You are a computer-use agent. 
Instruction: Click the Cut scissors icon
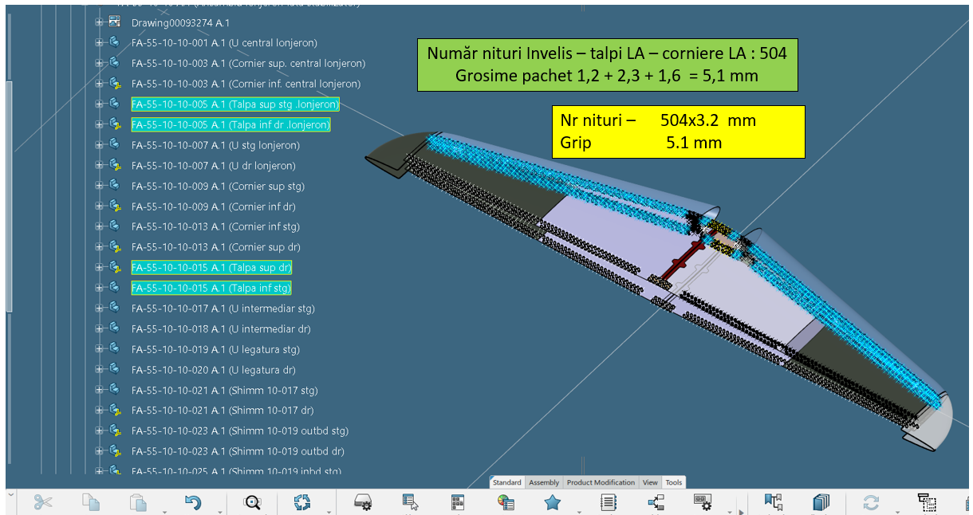pos(43,502)
